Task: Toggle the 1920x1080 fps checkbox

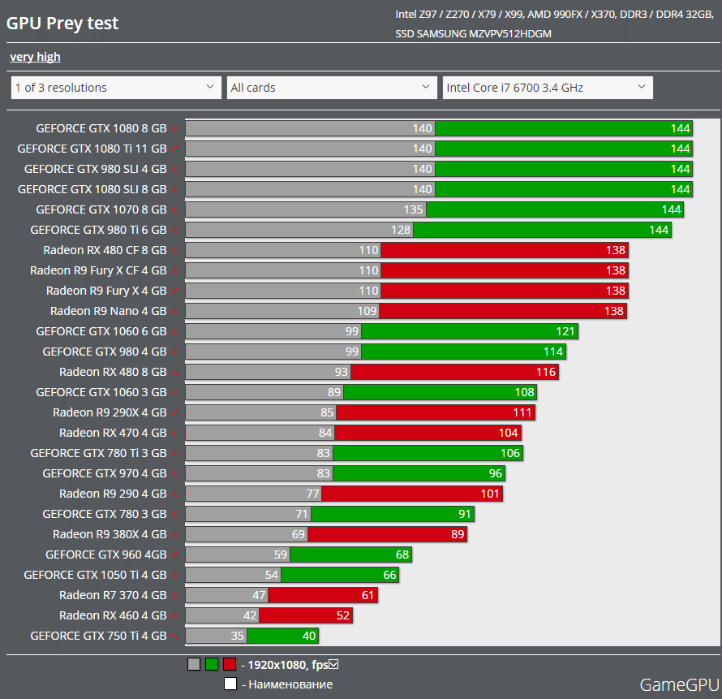Action: (334, 664)
